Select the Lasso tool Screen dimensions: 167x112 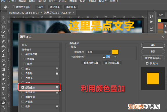pos(3,27)
